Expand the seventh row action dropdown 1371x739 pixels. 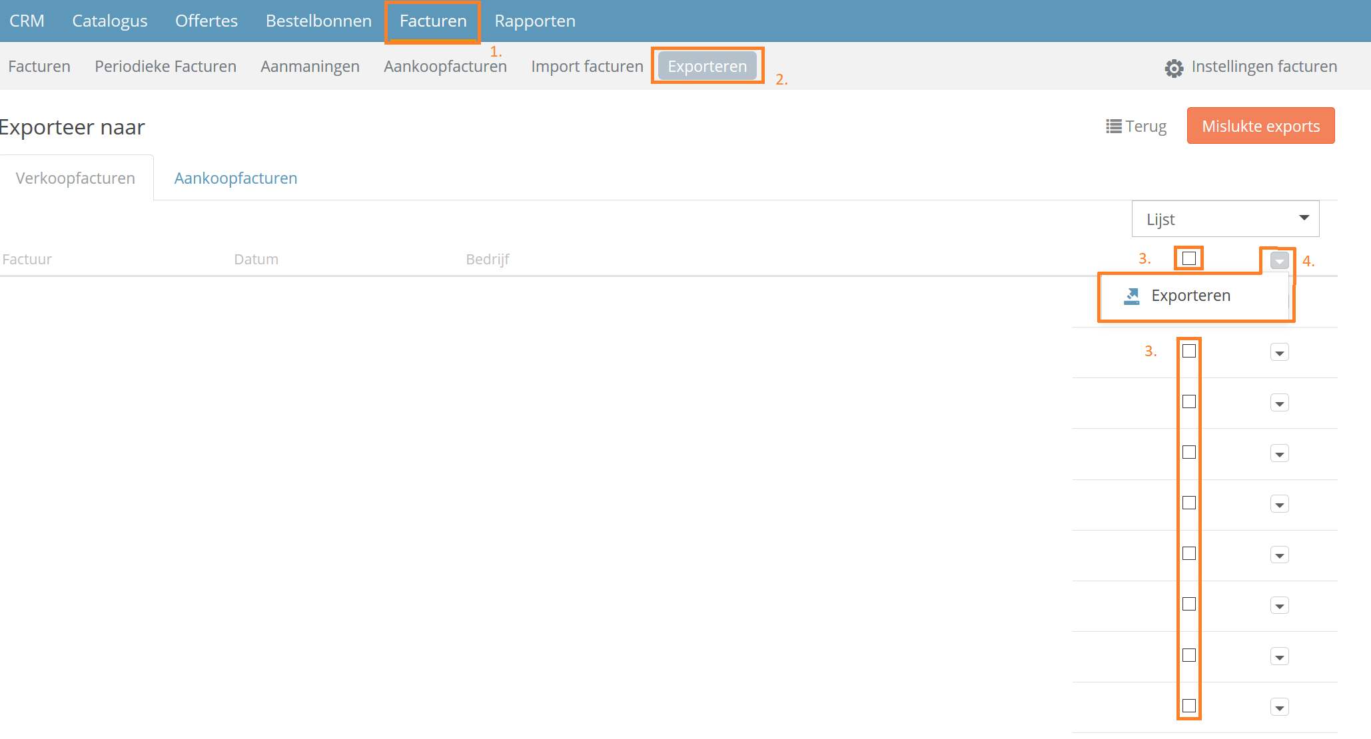pyautogui.click(x=1279, y=656)
